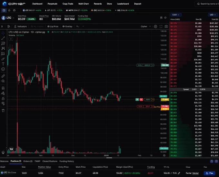Select the trend line drawing tool
Image resolution: width=219 pixels, height=177 pixels.
[3, 38]
